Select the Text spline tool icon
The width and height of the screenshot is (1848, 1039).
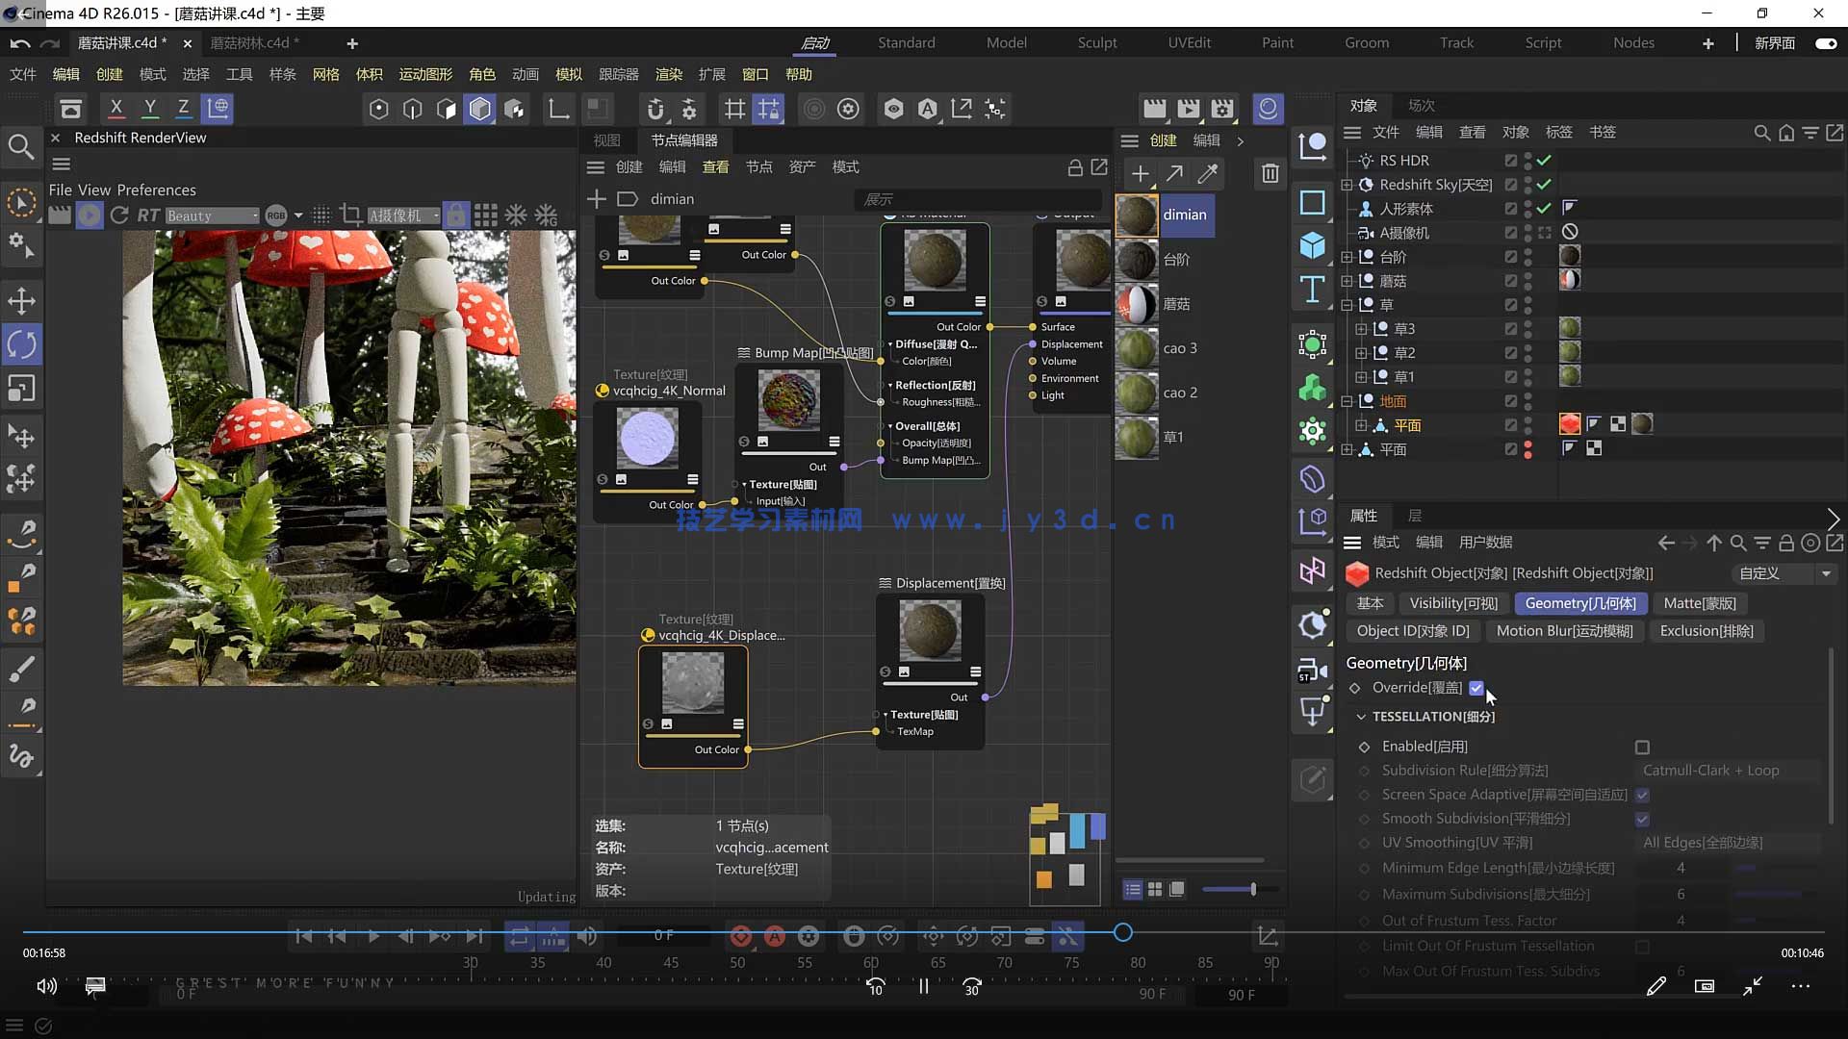click(x=1312, y=289)
